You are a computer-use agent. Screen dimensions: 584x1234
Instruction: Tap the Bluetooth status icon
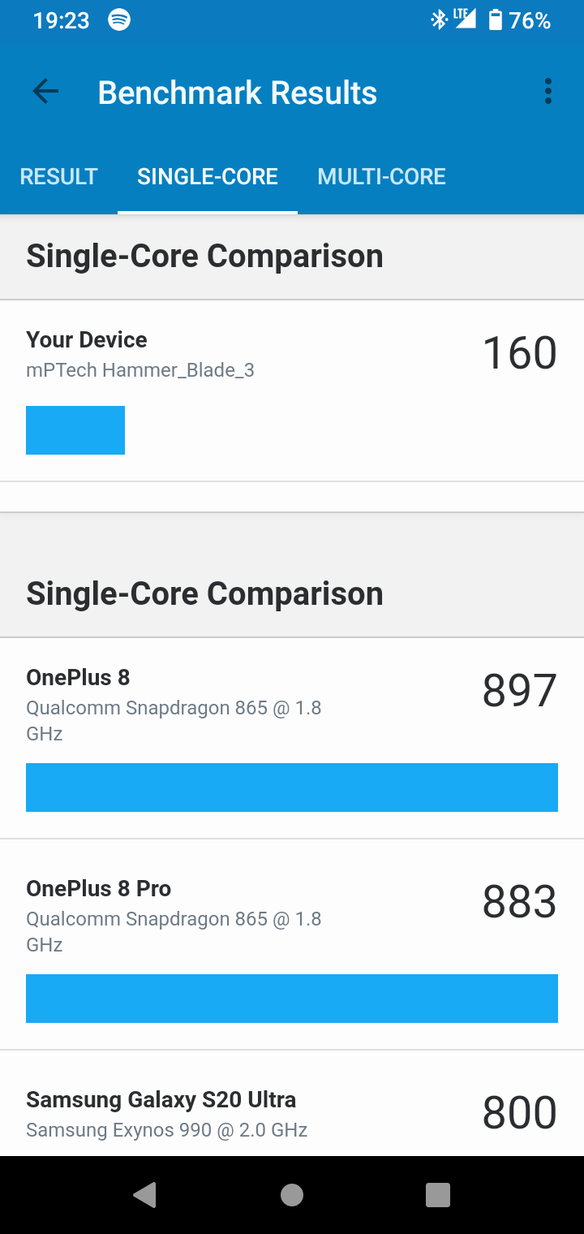pos(439,20)
